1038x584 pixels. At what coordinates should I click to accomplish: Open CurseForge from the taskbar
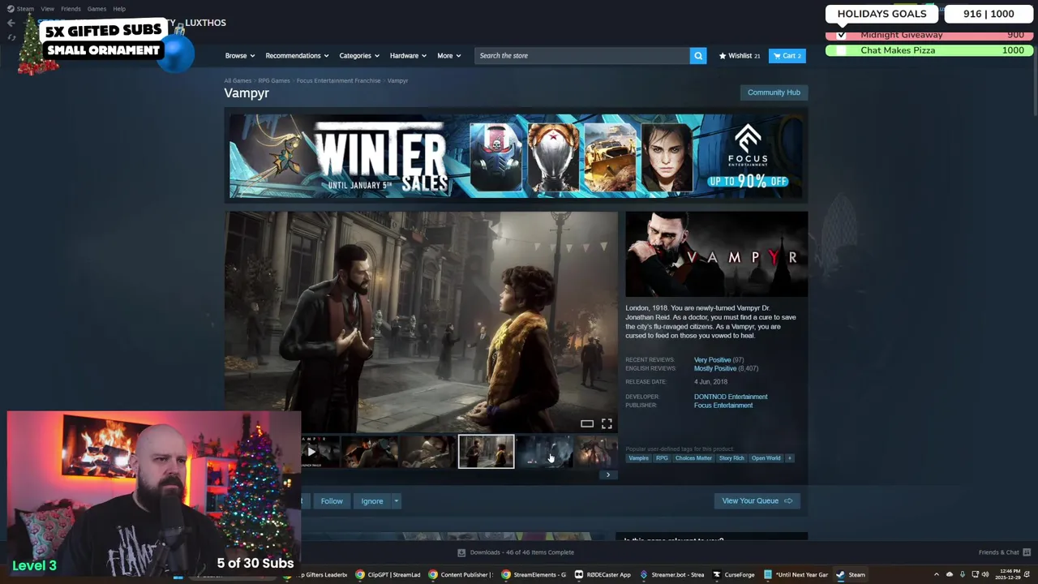(734, 574)
